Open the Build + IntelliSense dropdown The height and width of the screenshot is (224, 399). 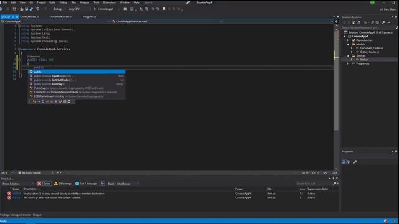123,184
